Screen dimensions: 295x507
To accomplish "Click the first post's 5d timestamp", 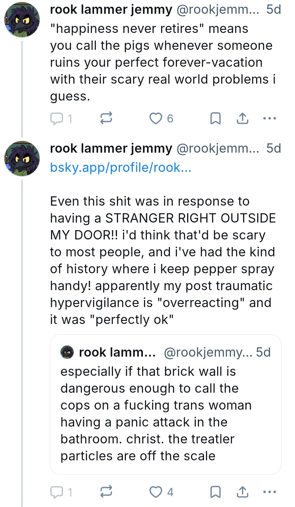I will (274, 10).
